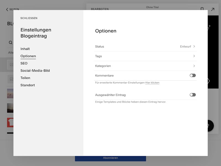Follow the Hier klicken link
The width and height of the screenshot is (221, 166).
tap(152, 83)
